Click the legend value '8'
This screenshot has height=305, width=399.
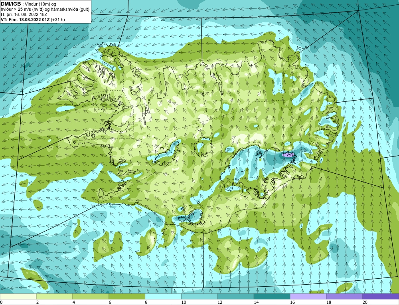tap(146, 302)
